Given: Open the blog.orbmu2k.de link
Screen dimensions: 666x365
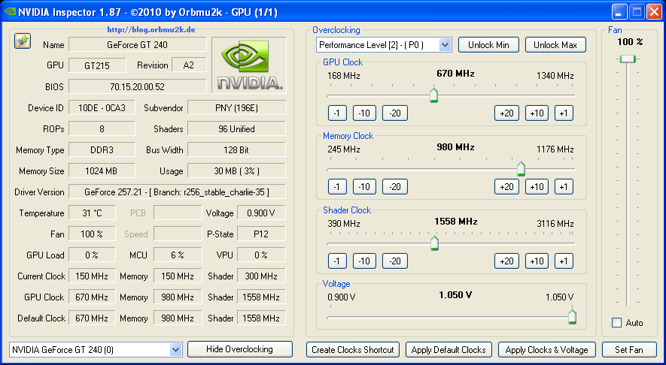Looking at the screenshot, I should pyautogui.click(x=151, y=30).
